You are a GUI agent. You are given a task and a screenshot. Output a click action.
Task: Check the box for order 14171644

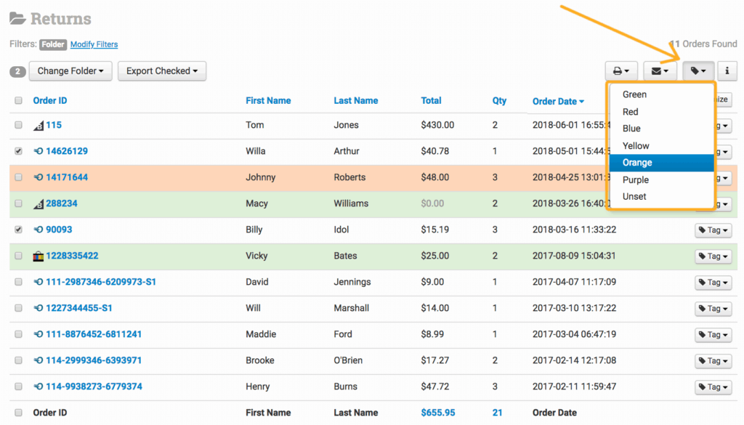19,177
